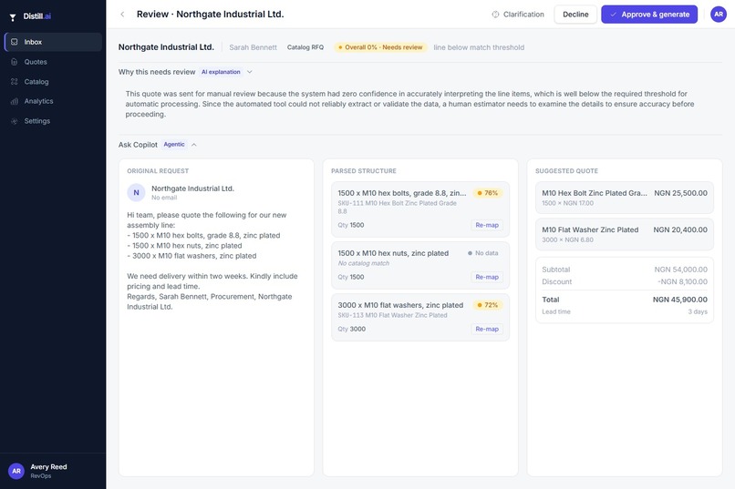Click the No catalog match text
Viewport: 735px width, 489px height.
364,263
